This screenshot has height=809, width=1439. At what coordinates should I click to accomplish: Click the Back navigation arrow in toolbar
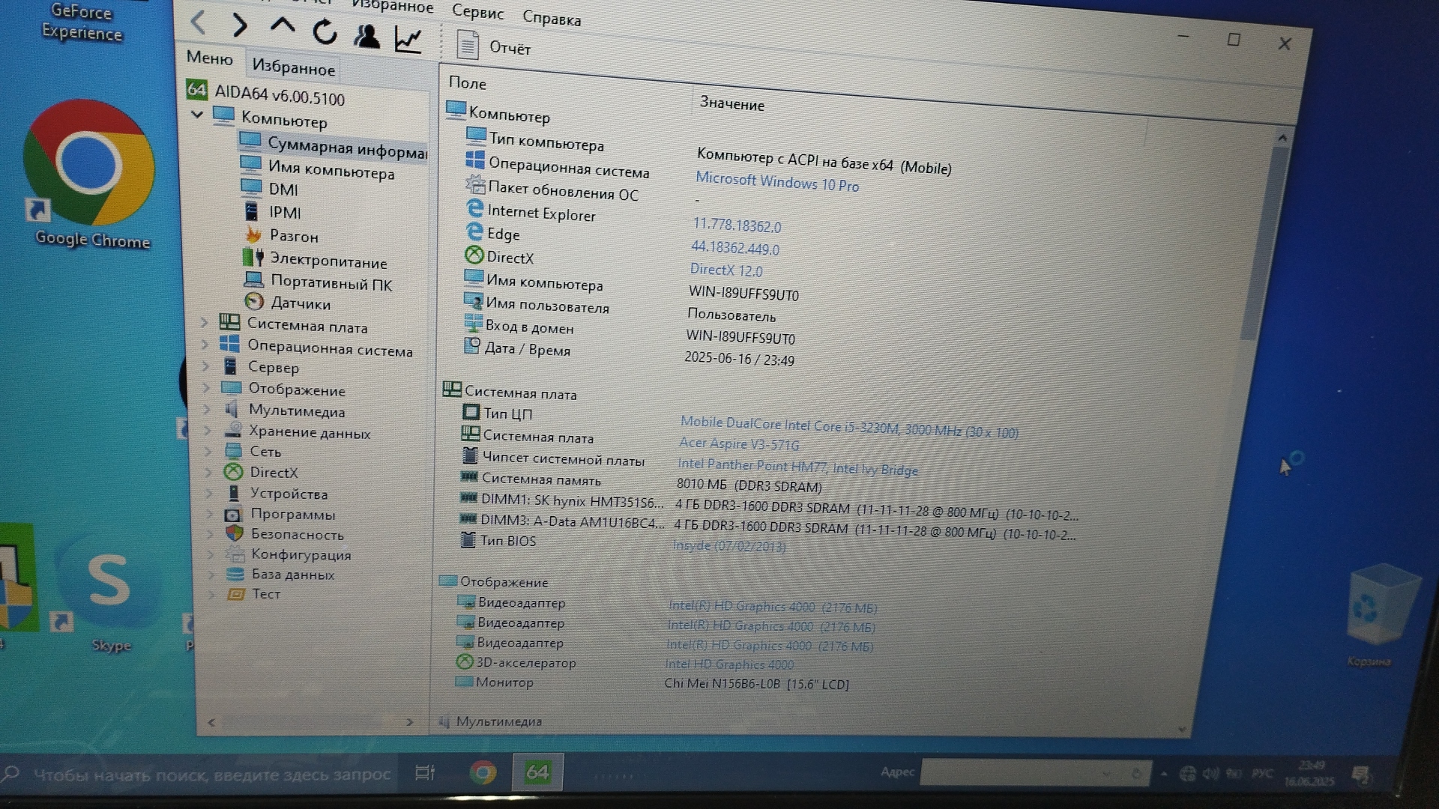[x=199, y=22]
